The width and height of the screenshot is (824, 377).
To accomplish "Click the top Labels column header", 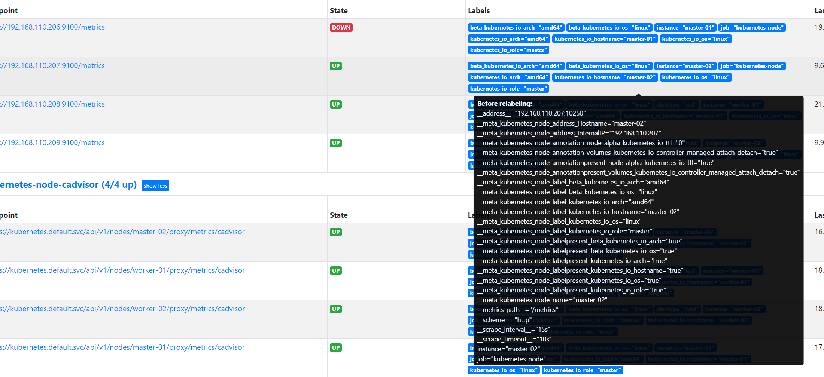I will 479,10.
